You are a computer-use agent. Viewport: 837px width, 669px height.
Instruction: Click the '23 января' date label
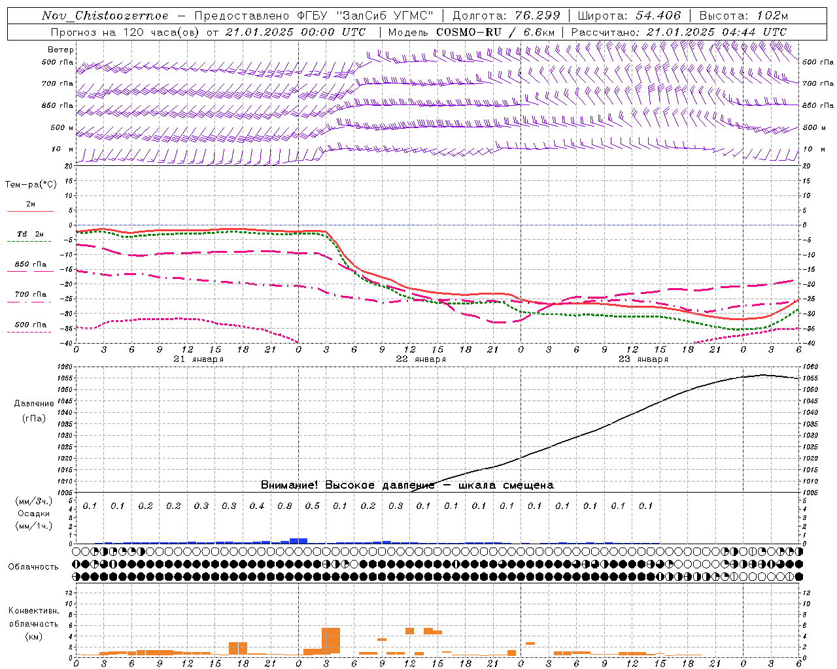pyautogui.click(x=643, y=359)
